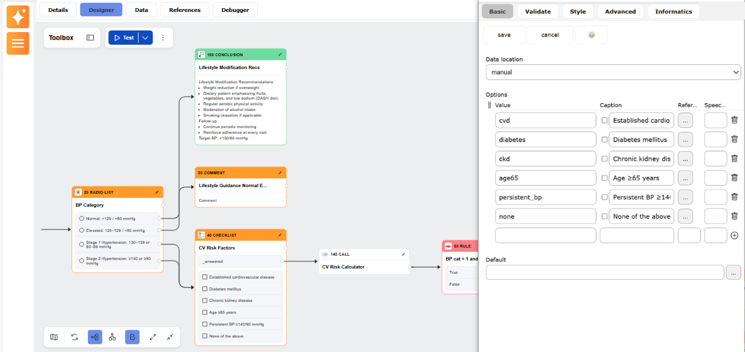This screenshot has width=745, height=352.
Task: Check the diabetes caption checkbox
Action: click(x=604, y=139)
